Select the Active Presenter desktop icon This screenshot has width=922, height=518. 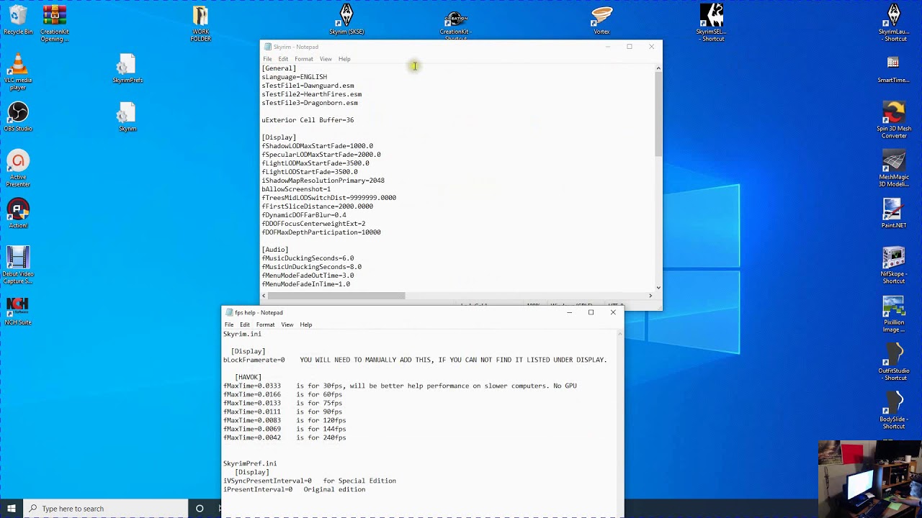(18, 169)
